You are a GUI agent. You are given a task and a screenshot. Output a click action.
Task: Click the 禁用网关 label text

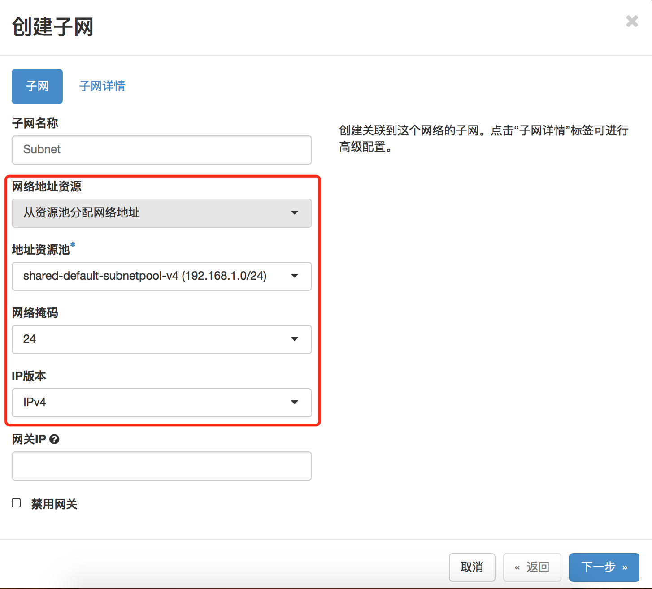(54, 504)
